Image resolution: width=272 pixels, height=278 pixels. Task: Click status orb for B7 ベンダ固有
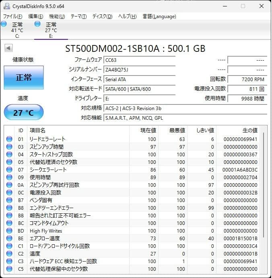9,200
